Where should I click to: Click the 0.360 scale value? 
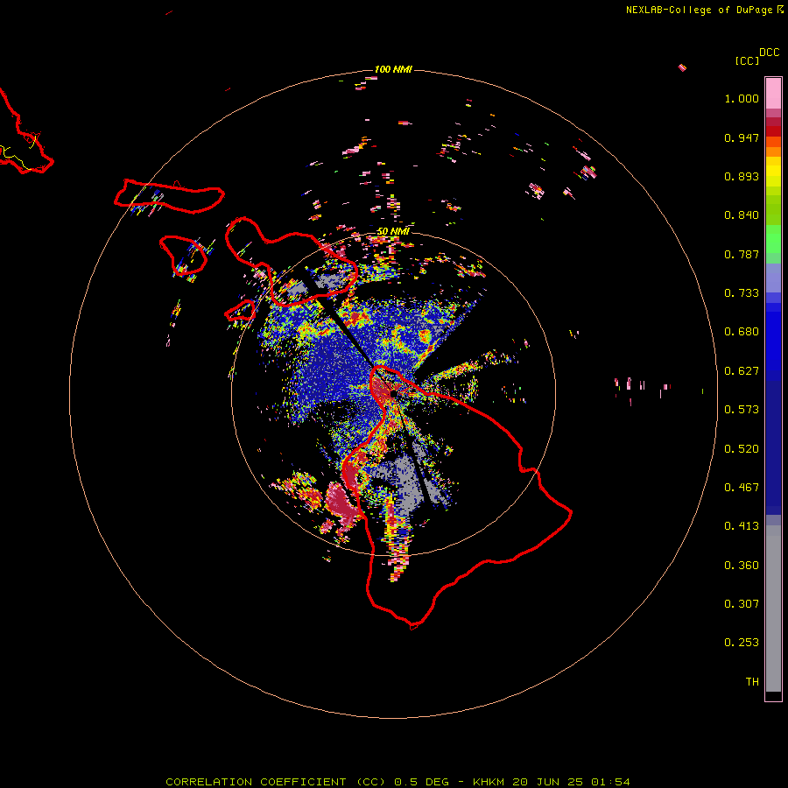[x=742, y=566]
